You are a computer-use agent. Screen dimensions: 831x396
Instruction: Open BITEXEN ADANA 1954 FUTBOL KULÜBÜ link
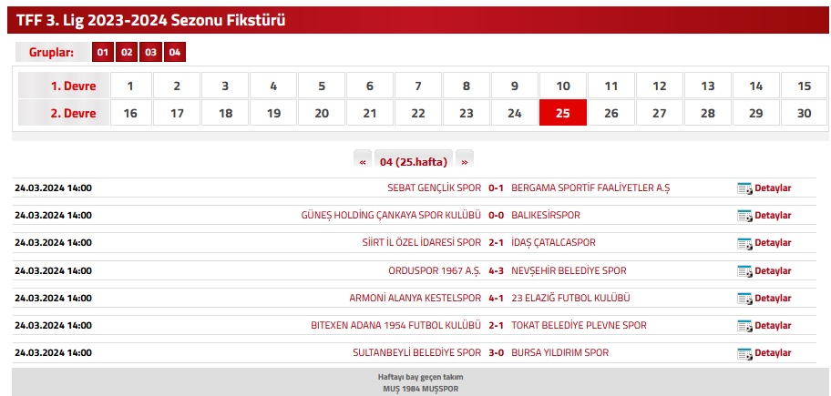pos(395,326)
